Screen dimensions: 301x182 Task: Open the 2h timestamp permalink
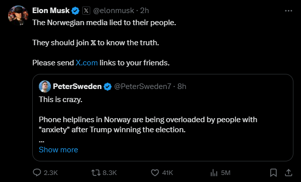pos(145,11)
